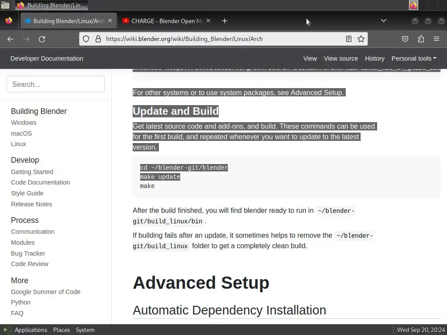Open the More sidebar heading

pyautogui.click(x=20, y=280)
